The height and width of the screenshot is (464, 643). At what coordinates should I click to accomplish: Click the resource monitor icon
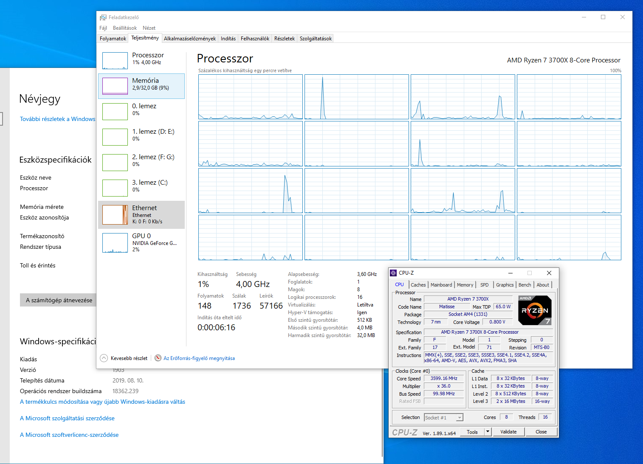(158, 358)
